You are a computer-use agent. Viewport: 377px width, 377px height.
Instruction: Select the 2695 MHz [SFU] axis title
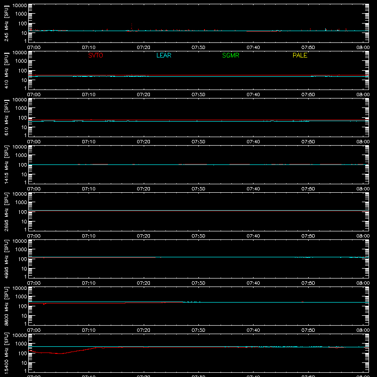[x=6, y=212]
